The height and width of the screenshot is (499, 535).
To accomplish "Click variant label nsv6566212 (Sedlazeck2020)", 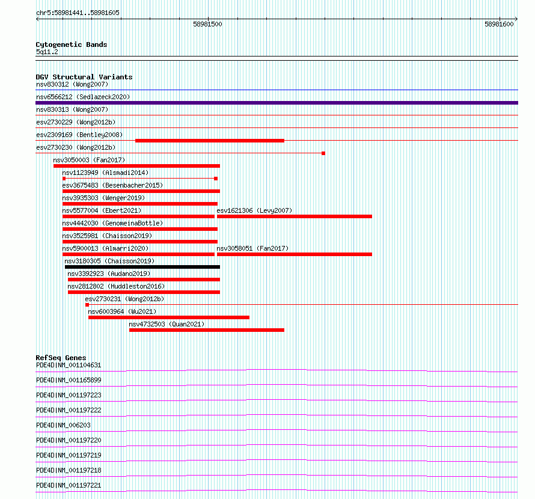I will (83, 97).
